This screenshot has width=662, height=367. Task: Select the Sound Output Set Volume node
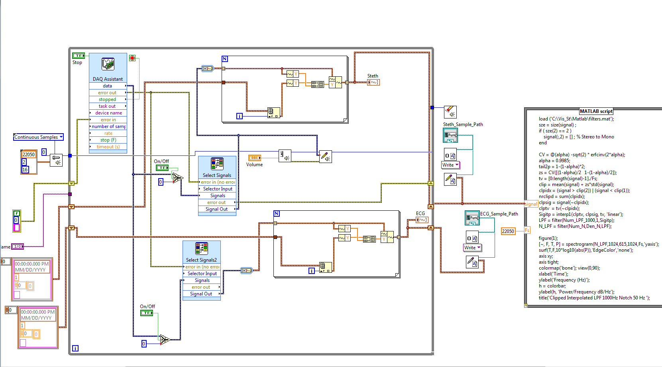285,156
